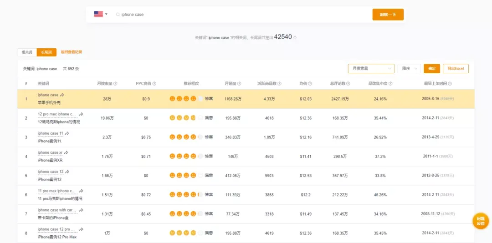Click the 确定 confirm button
492x243 pixels.
(432, 68)
